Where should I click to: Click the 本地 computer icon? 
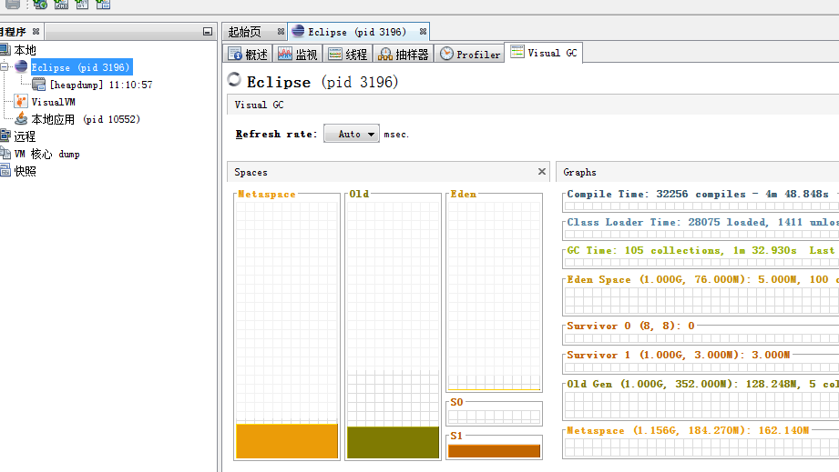point(5,50)
